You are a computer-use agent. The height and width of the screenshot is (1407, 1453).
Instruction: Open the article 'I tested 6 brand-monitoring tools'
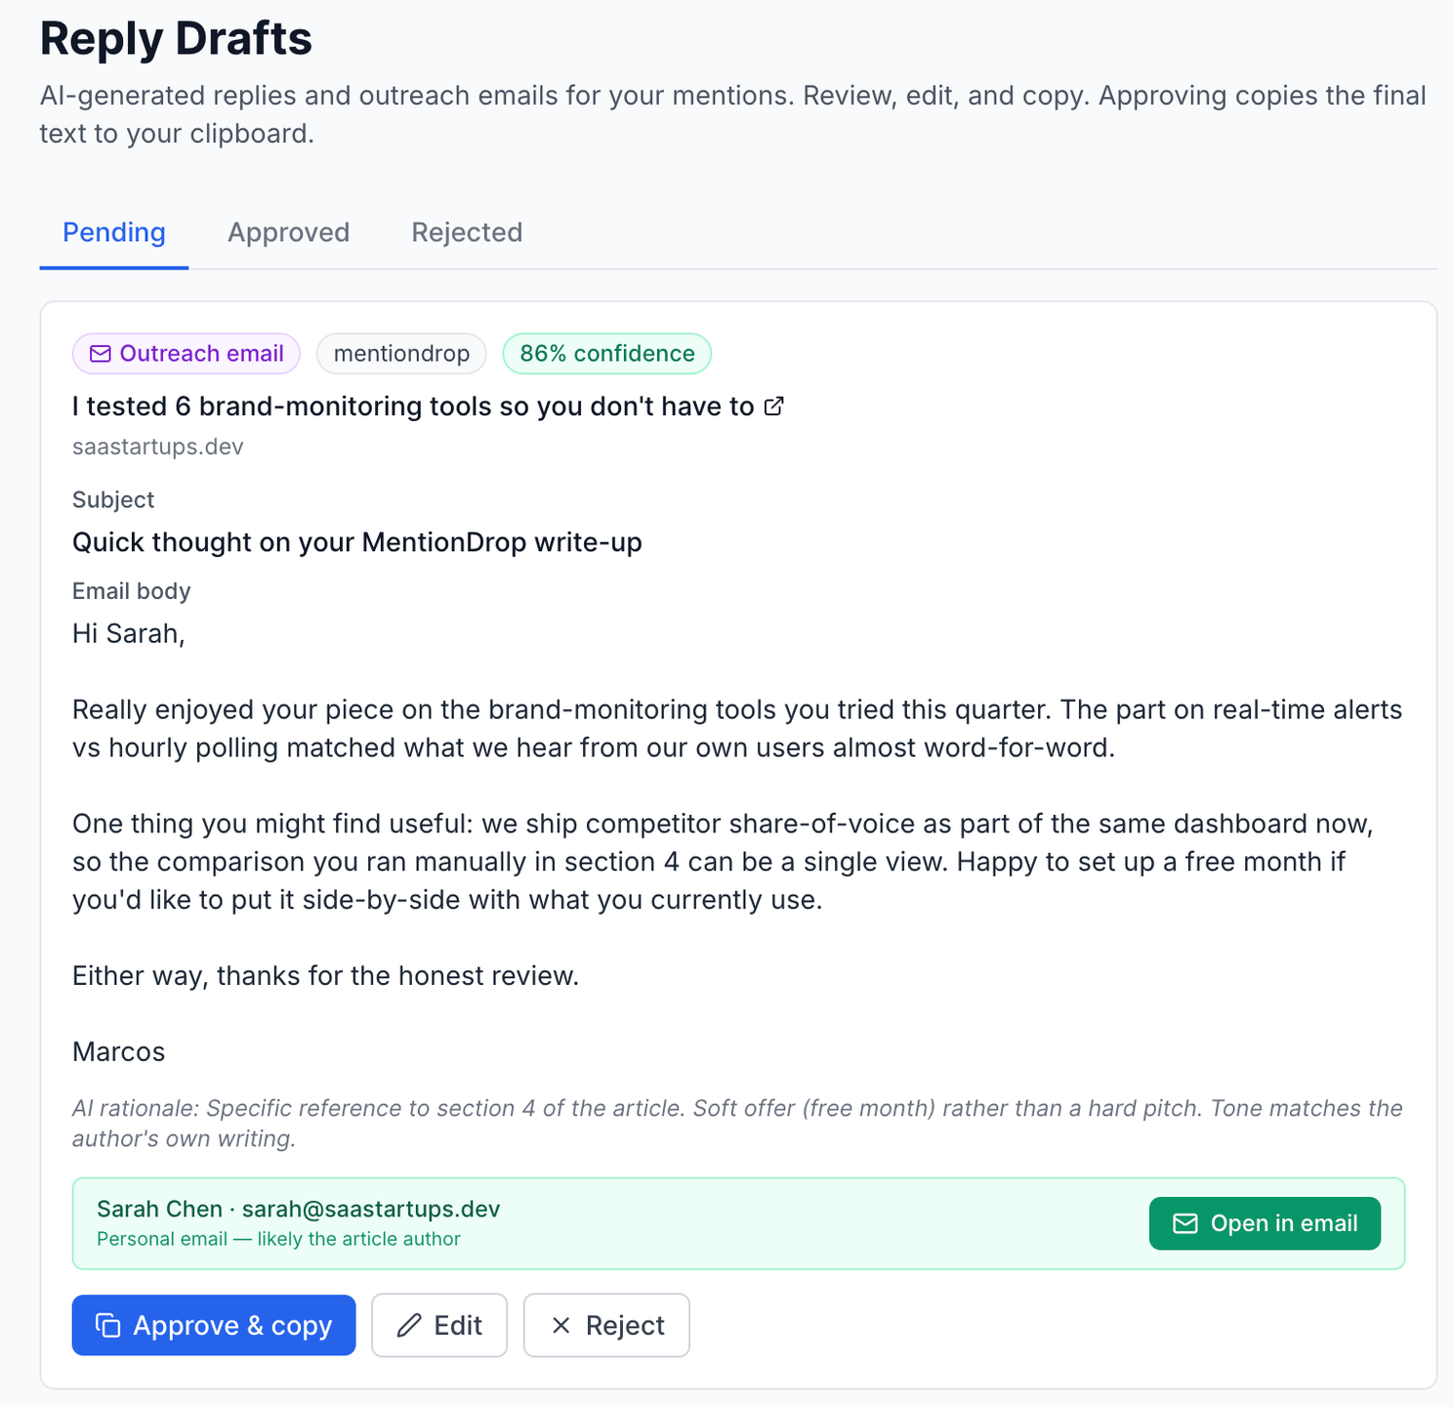coord(413,406)
